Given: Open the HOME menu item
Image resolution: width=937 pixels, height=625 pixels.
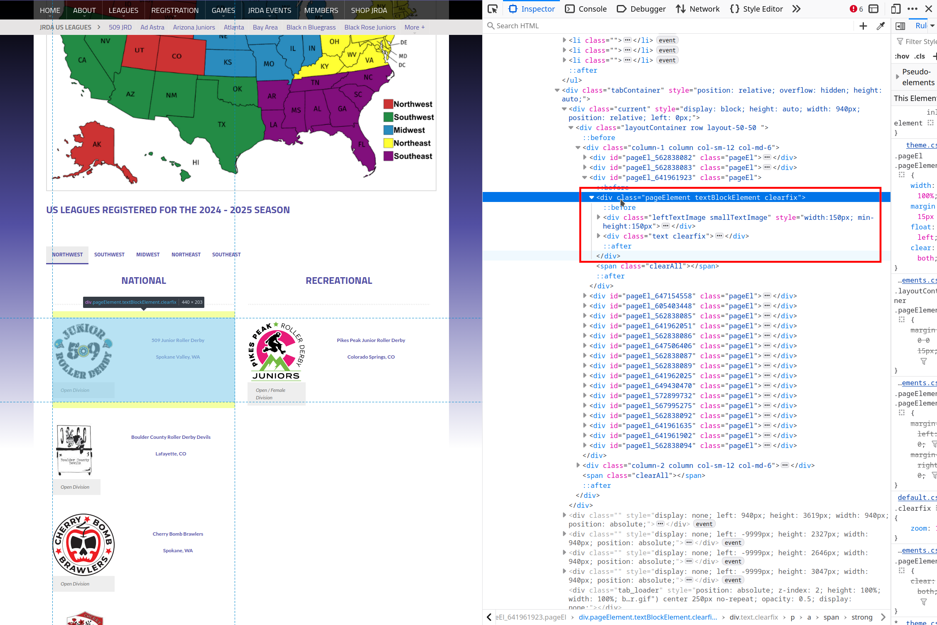Looking at the screenshot, I should tap(50, 10).
